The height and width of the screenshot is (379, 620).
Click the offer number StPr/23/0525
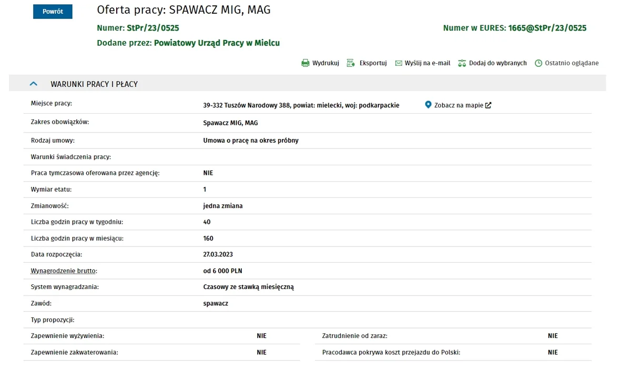[x=153, y=28]
